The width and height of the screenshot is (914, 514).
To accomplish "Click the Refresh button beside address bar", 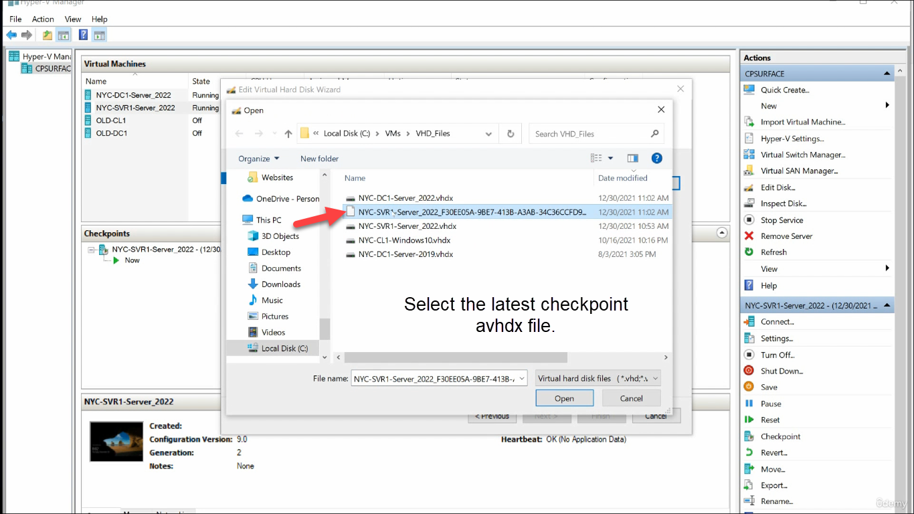I will pyautogui.click(x=511, y=134).
